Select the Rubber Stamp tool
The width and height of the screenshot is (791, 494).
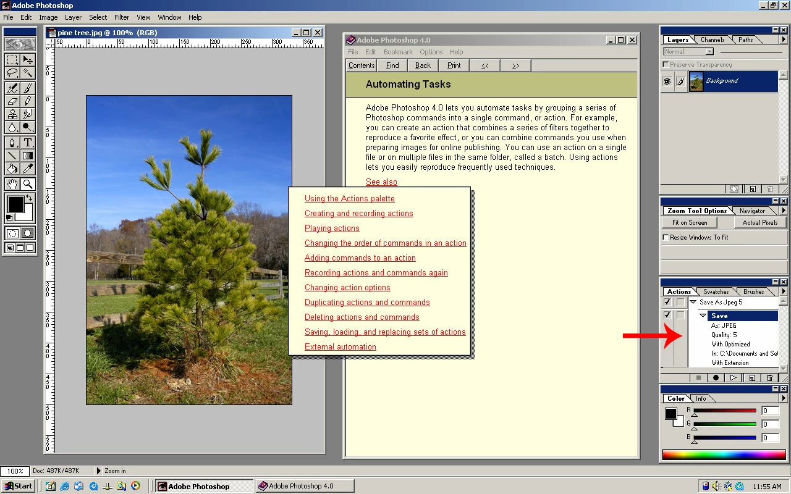tap(12, 114)
